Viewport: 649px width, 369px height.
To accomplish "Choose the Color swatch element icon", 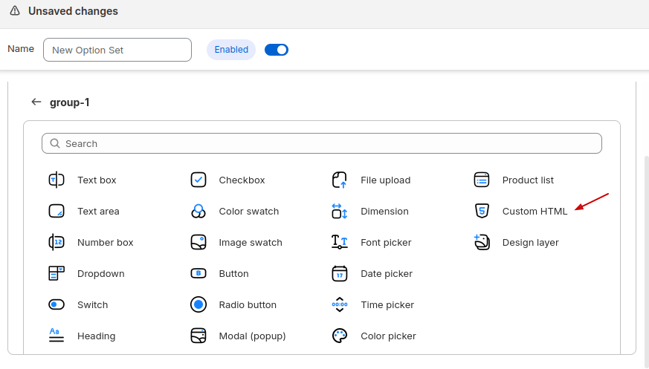I will [x=198, y=211].
